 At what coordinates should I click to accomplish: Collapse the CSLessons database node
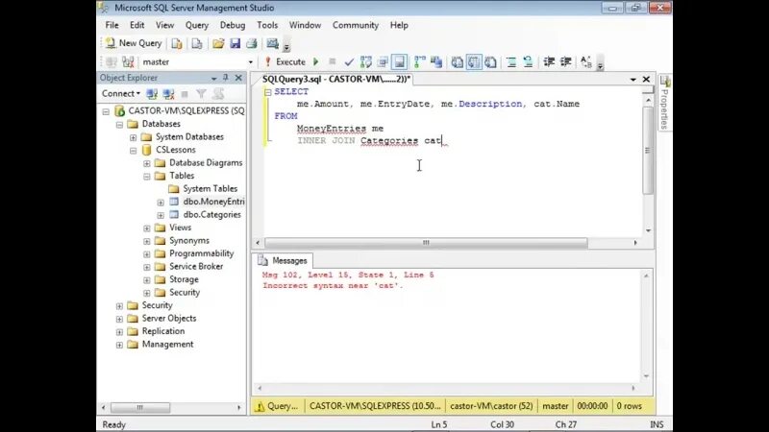click(x=134, y=151)
